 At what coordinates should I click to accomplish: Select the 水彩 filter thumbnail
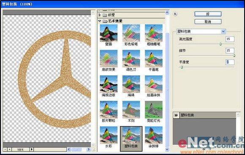coord(109,135)
